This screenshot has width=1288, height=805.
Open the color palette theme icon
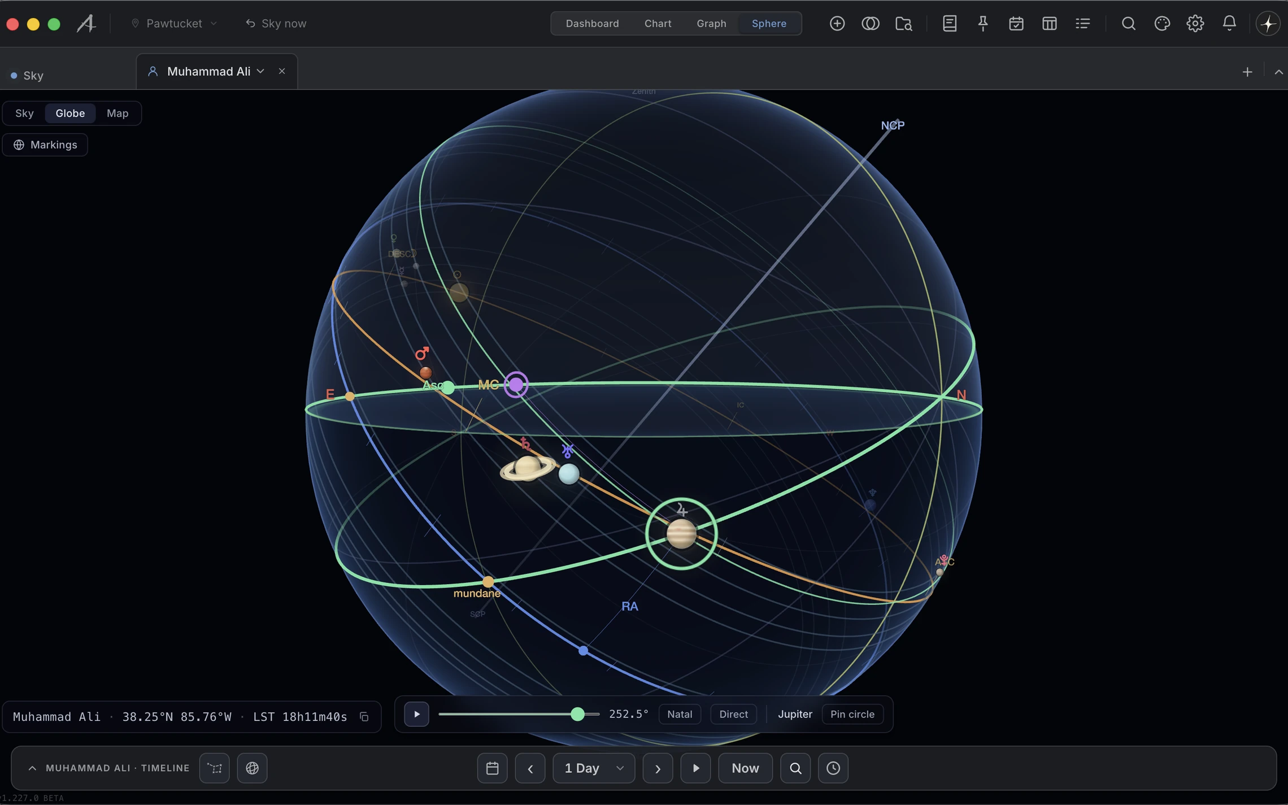click(1162, 23)
